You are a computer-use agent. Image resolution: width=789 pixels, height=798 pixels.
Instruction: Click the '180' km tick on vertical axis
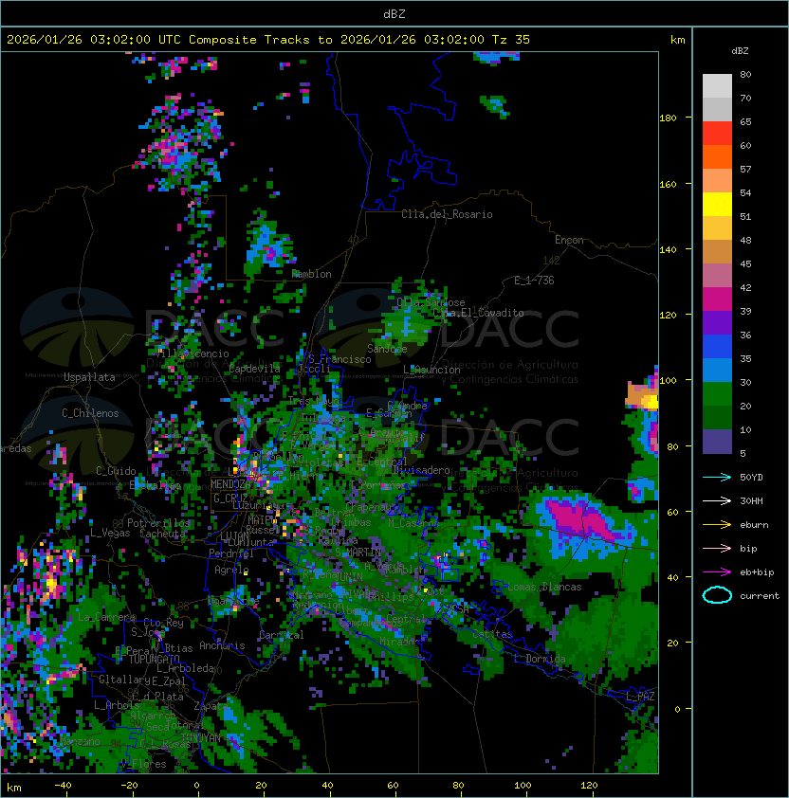click(x=668, y=118)
